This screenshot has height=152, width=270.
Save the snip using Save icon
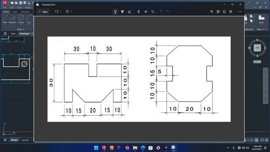coord(218,11)
